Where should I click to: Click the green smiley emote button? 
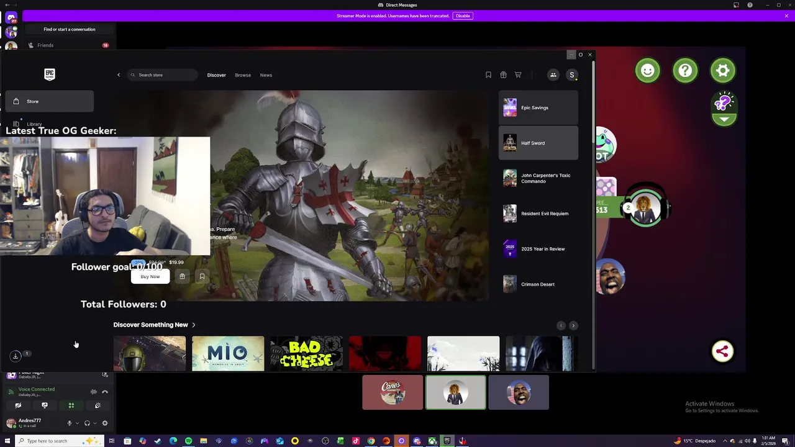[x=647, y=71]
